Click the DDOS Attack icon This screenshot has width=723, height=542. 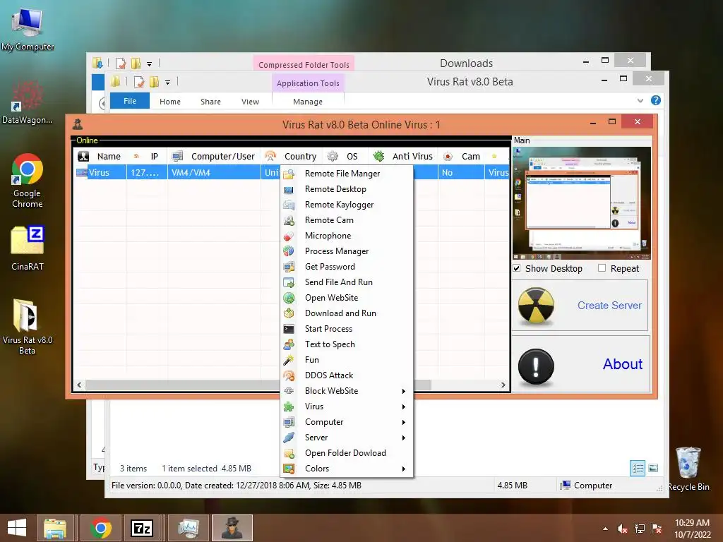point(289,375)
